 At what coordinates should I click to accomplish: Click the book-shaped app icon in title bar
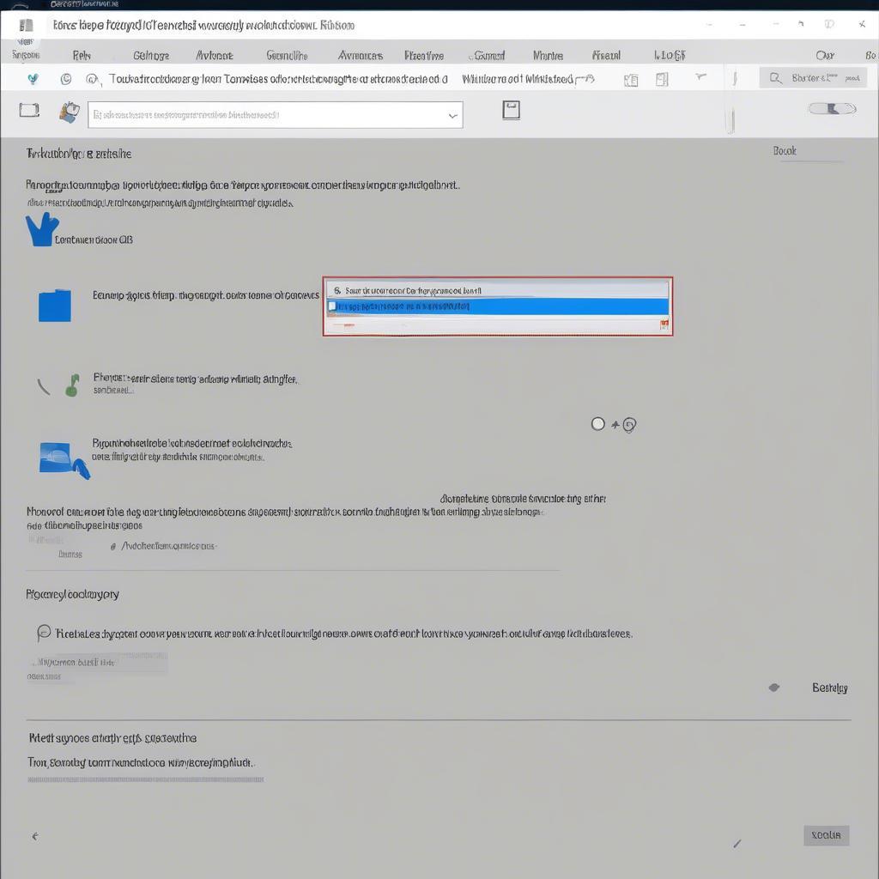click(26, 25)
